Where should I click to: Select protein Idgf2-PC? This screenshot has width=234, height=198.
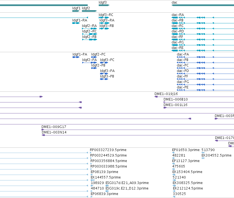94,57
